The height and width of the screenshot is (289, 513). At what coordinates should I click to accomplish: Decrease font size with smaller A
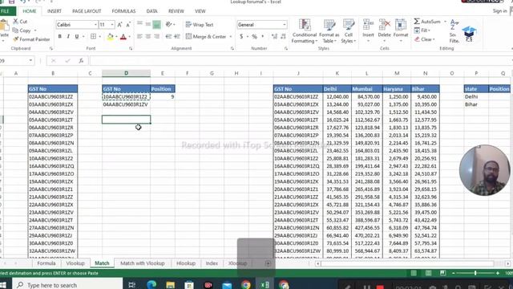[x=128, y=25]
